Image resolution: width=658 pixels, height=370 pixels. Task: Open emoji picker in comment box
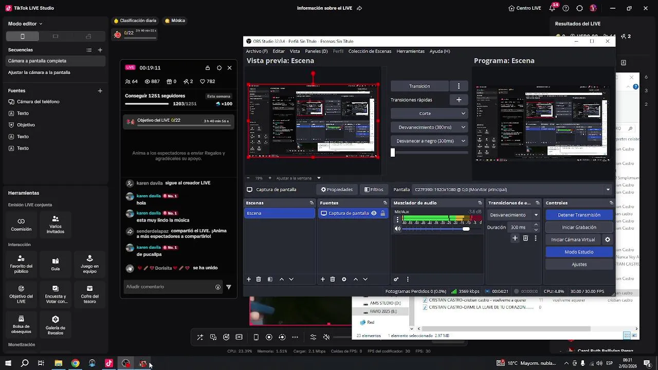218,287
